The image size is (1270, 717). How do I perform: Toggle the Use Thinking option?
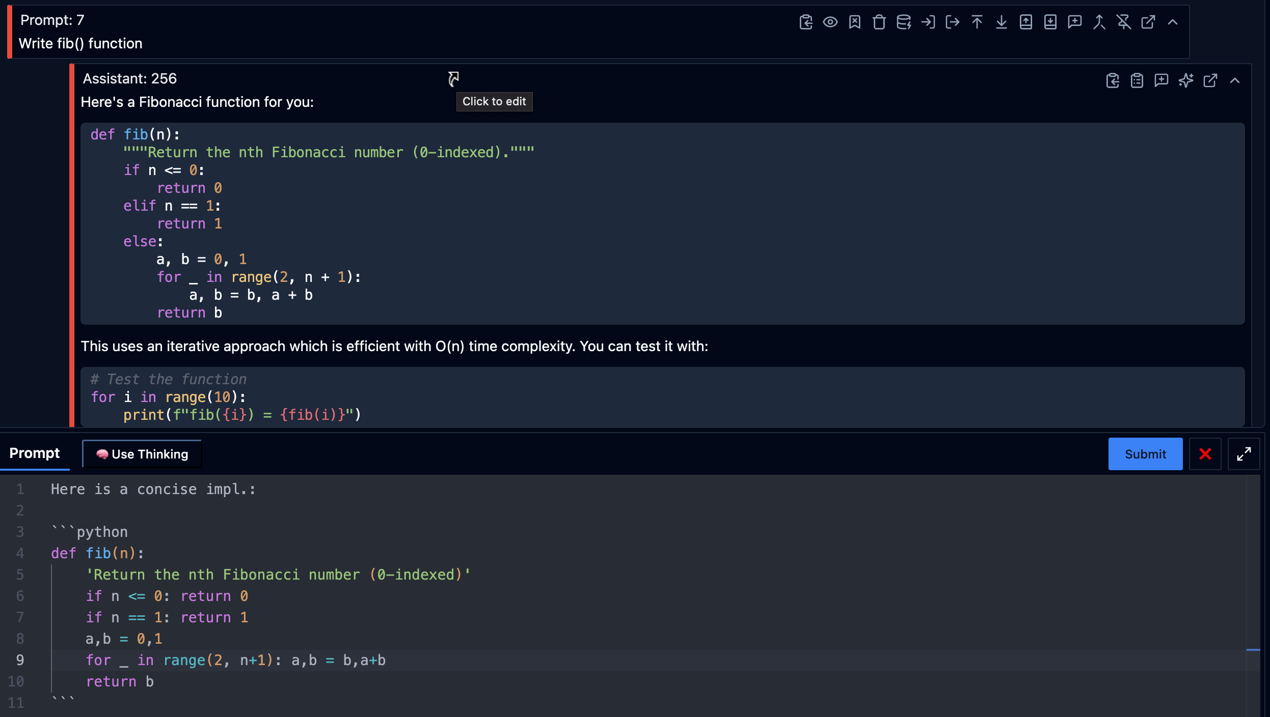click(x=142, y=454)
